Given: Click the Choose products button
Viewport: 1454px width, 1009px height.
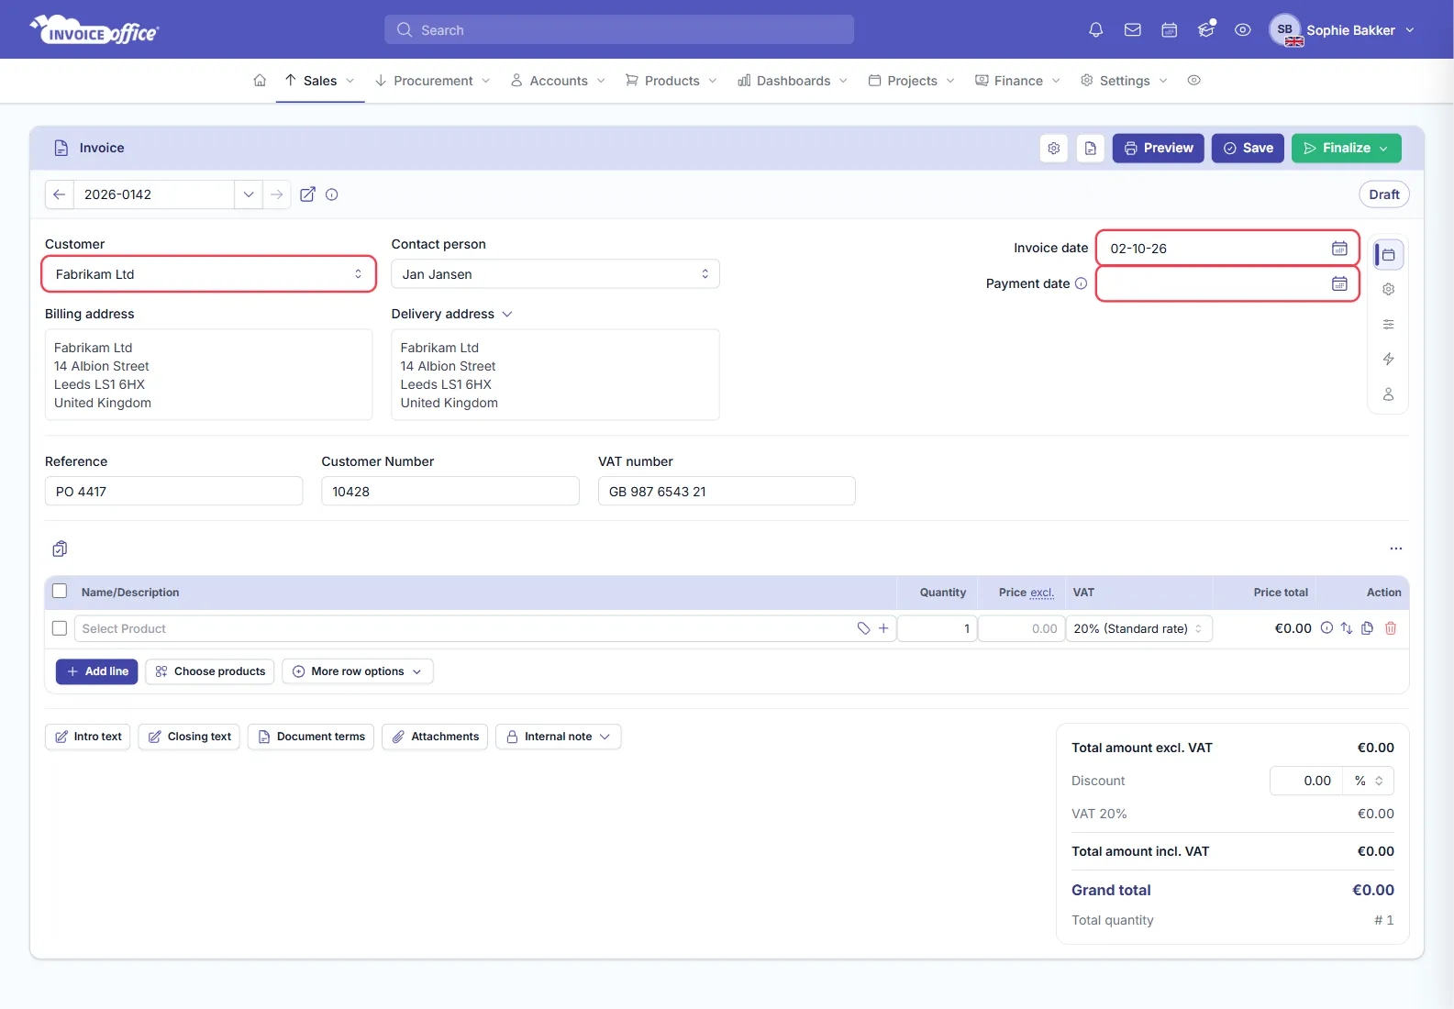Looking at the screenshot, I should tap(210, 671).
